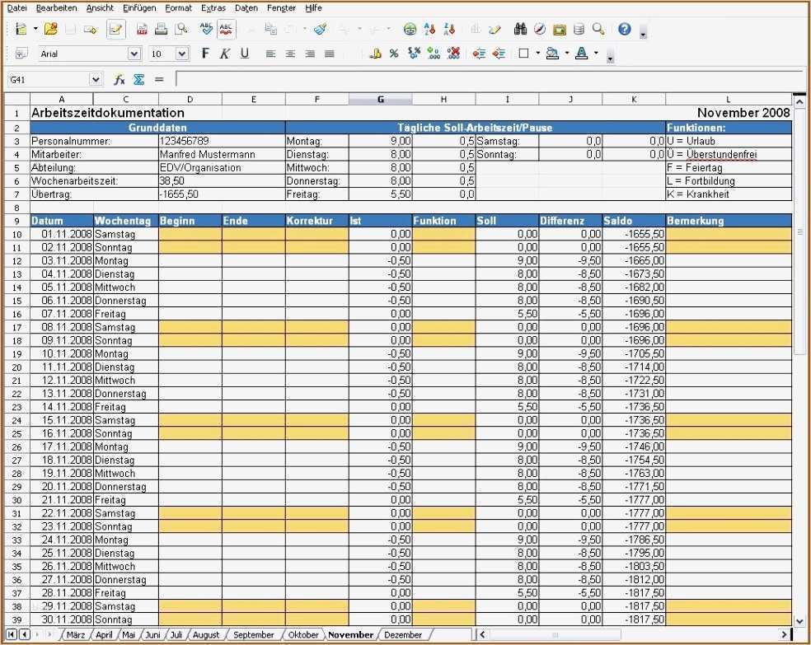
Task: Expand the font size dropdown
Action: tap(182, 54)
